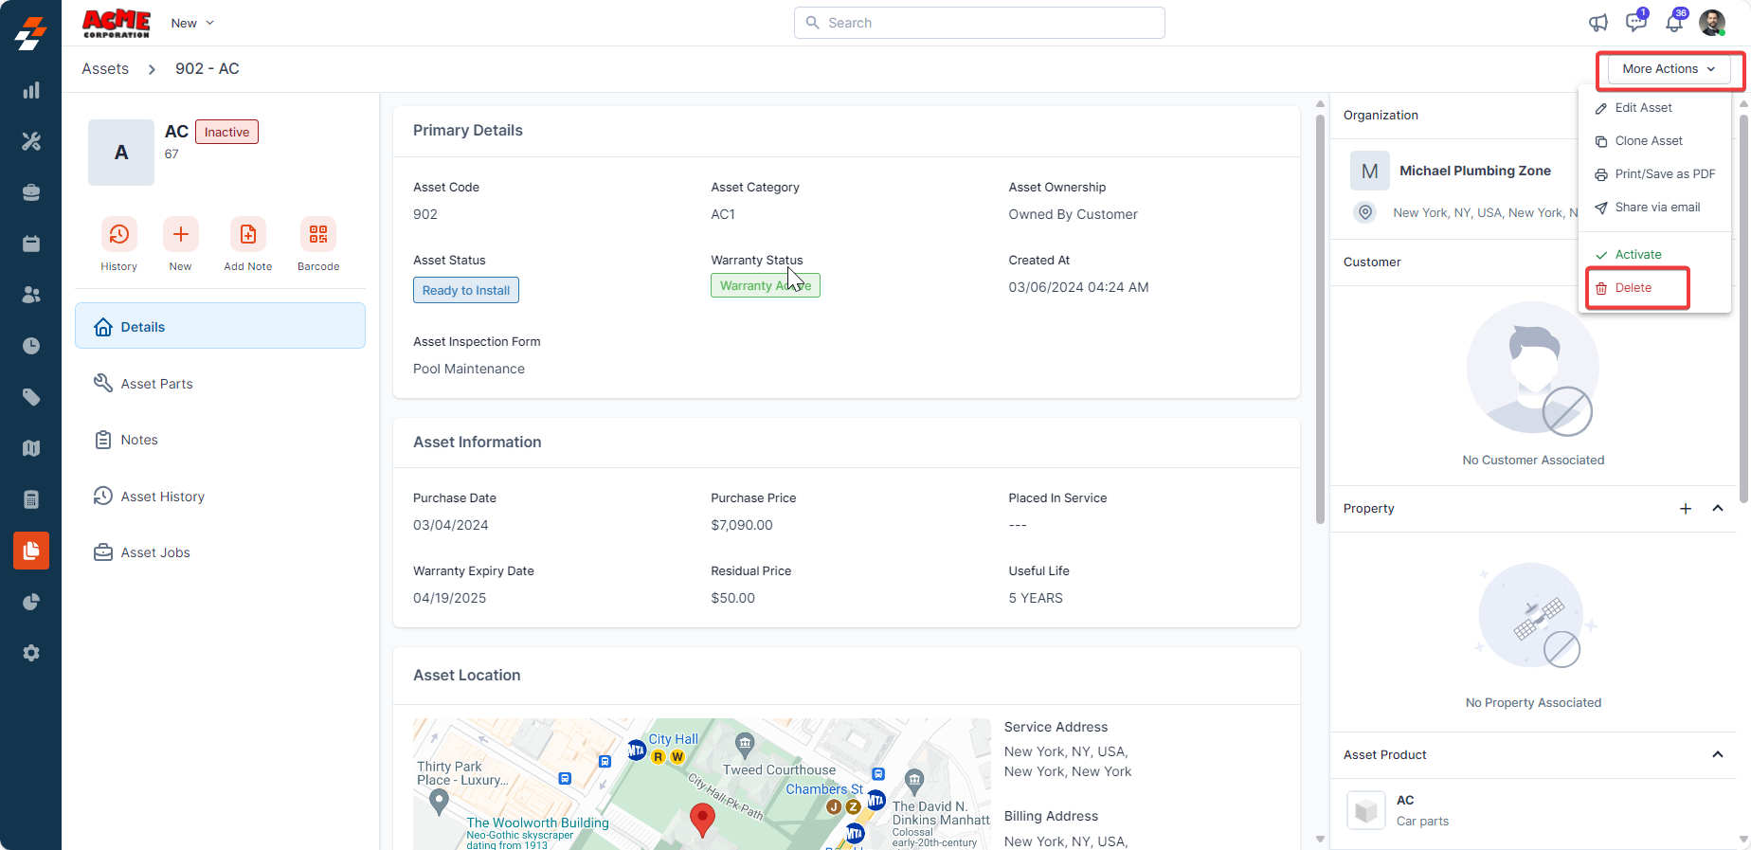Screen dimensions: 1751x850
Task: Choose Activate in the actions menu
Action: click(1638, 255)
